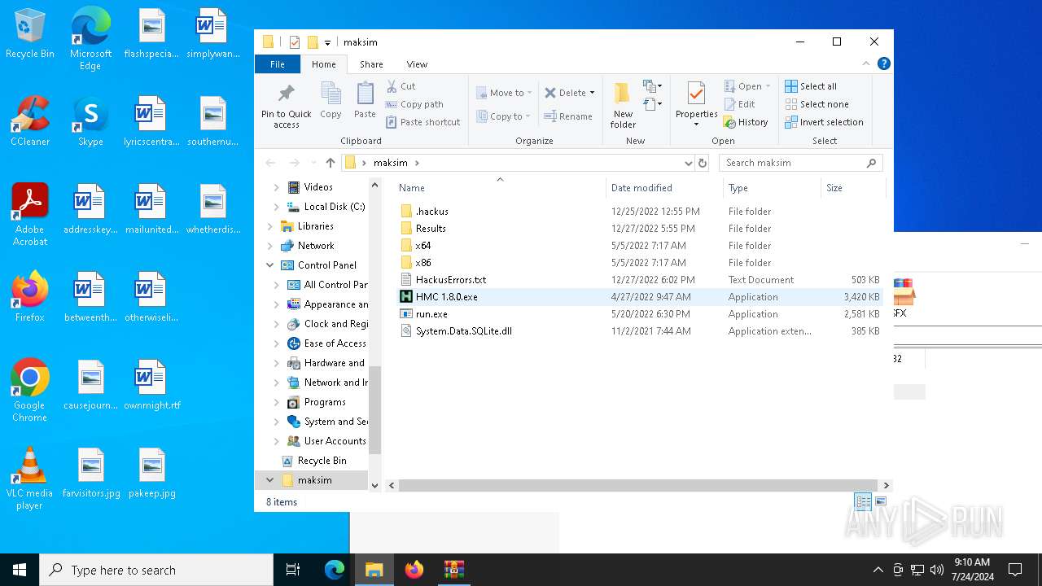Viewport: 1042px width, 586px height.
Task: Select run.exe file
Action: click(x=431, y=314)
